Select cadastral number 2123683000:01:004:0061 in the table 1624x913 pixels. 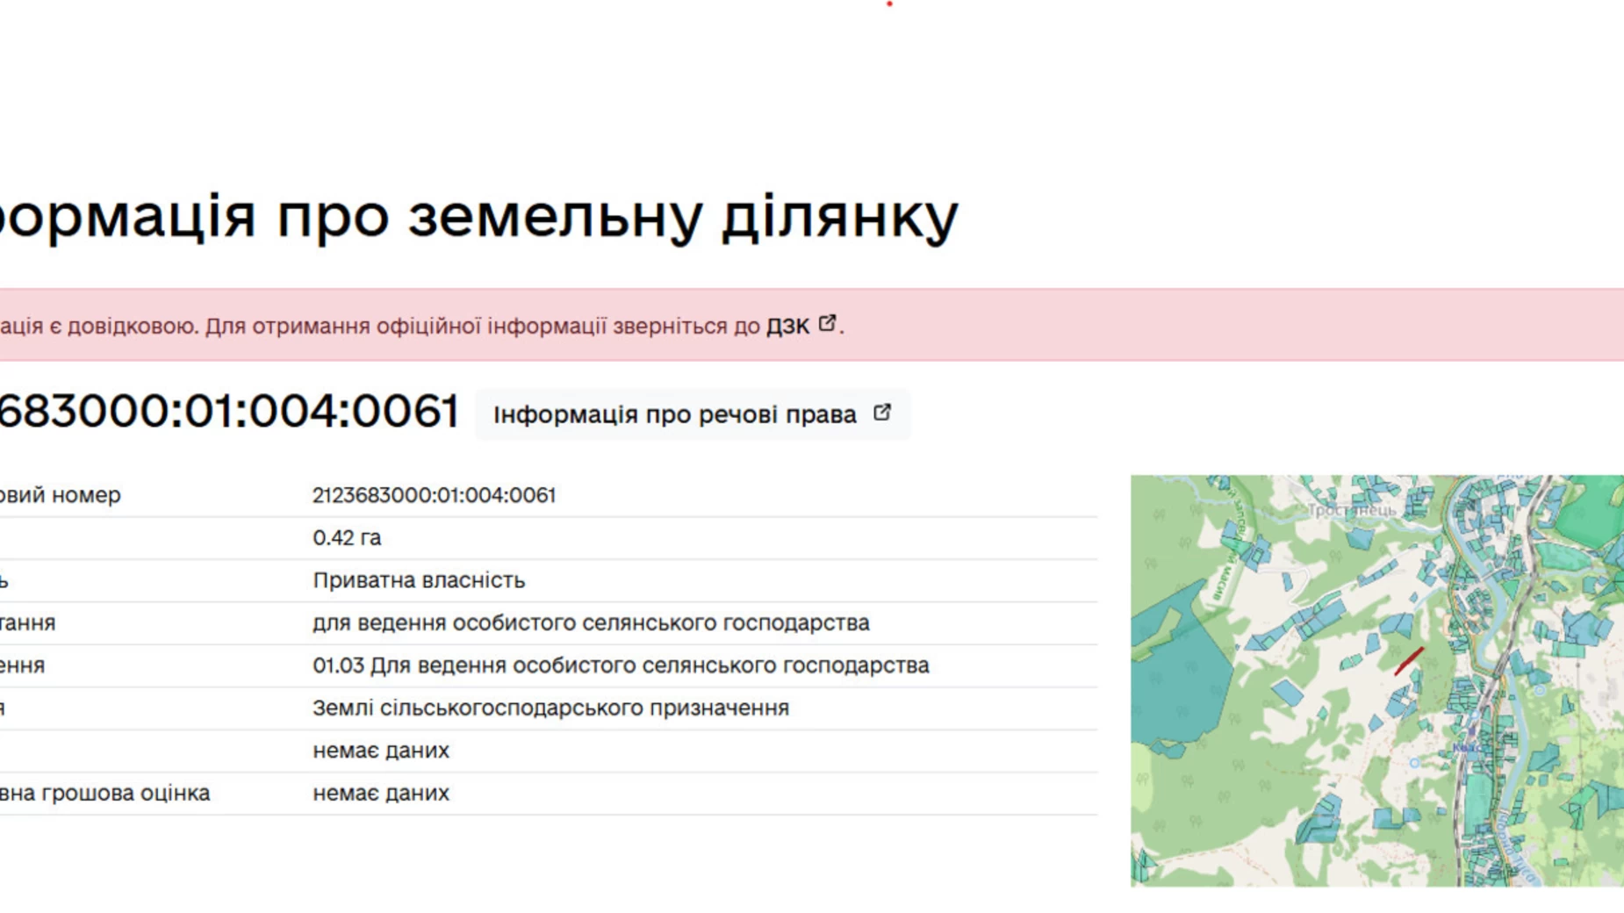(x=434, y=495)
